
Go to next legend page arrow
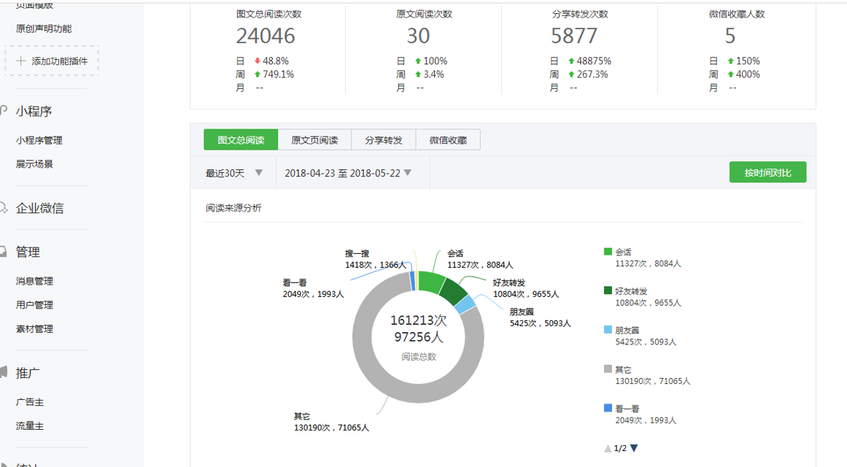[634, 448]
